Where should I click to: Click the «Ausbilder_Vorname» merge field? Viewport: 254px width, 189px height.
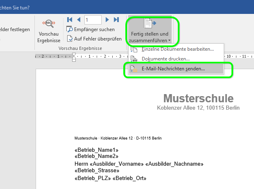click(x=117, y=164)
